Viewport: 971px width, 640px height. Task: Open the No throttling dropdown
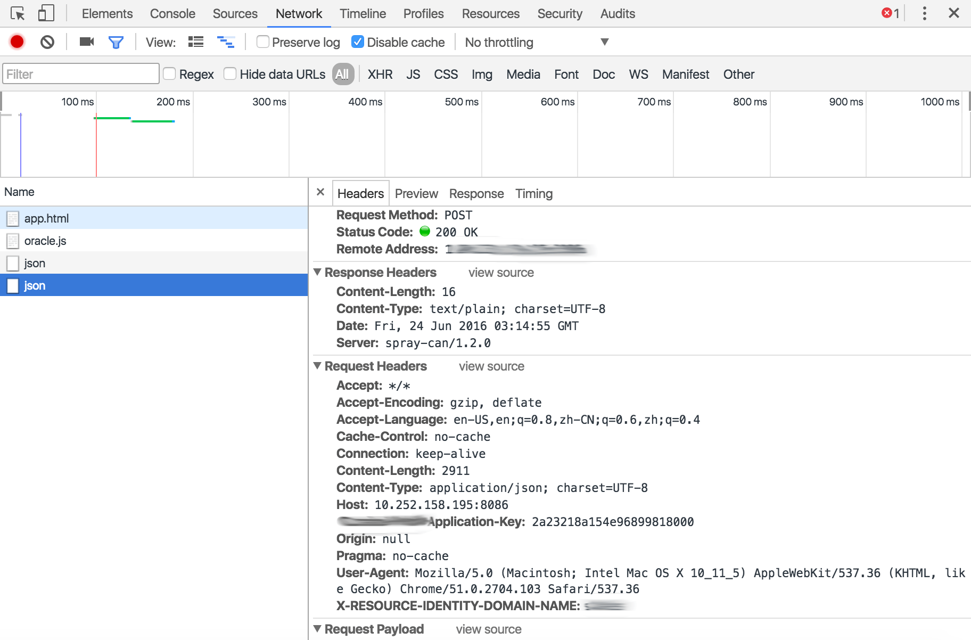[x=535, y=42]
